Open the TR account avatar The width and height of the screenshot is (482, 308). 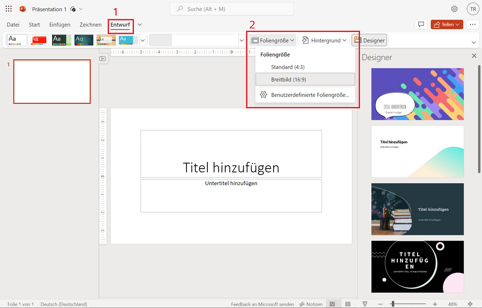[473, 9]
